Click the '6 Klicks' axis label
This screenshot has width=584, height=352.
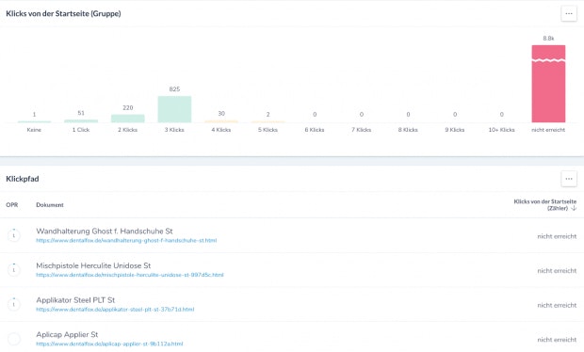pos(315,130)
